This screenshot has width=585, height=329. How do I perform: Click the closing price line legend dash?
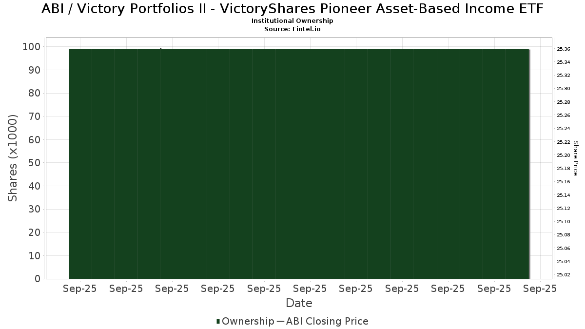[x=280, y=322]
